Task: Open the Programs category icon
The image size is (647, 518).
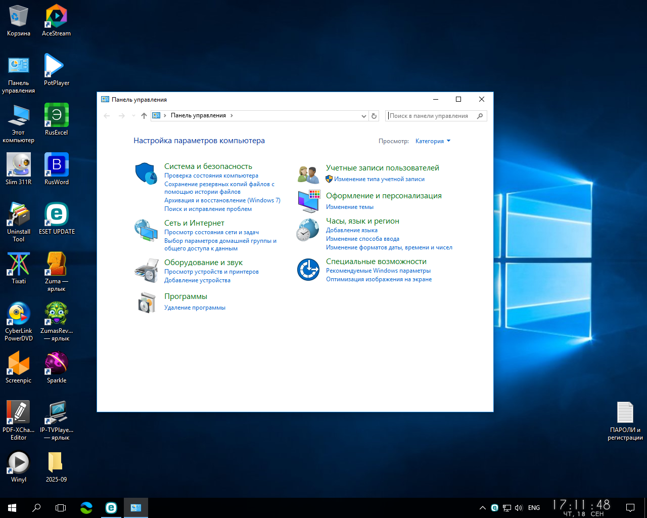Action: tap(147, 303)
